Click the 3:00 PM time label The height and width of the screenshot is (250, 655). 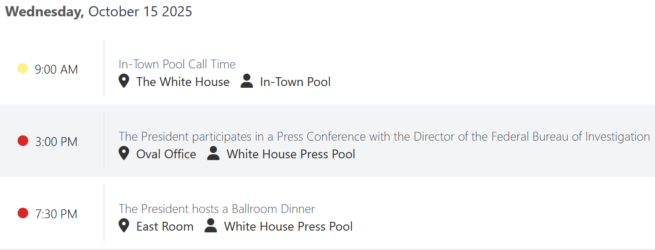pyautogui.click(x=56, y=142)
